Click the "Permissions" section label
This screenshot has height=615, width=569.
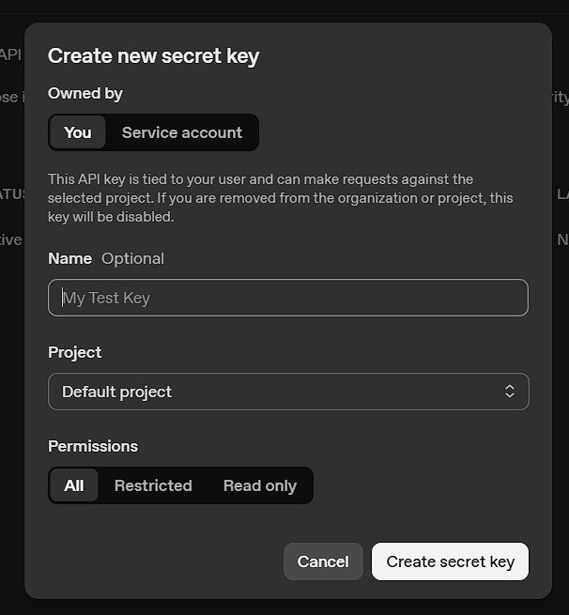coord(93,446)
